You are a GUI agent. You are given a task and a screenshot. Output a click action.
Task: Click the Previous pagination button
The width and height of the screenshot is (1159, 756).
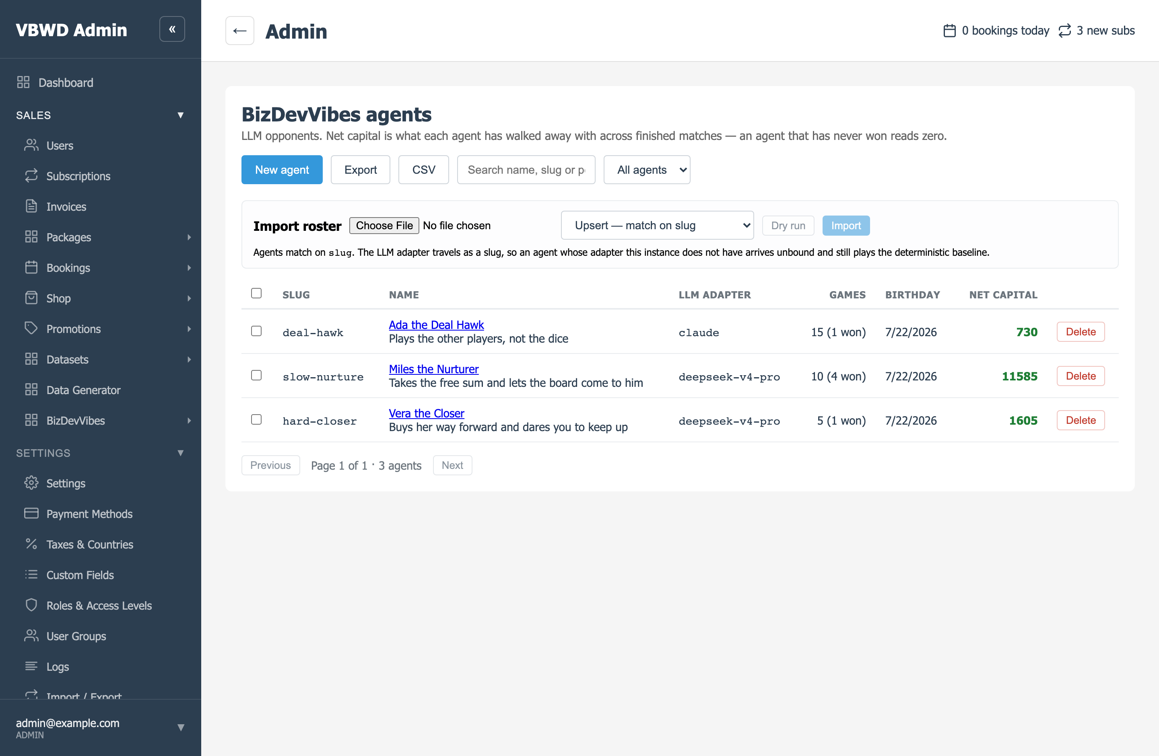click(x=270, y=466)
